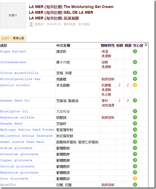This screenshot has height=189, width=156.
Task: Click the 概略特性 column header
Action: click(108, 46)
